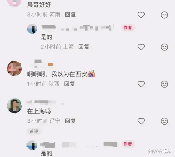Tap the 作者 tag on bottom reply
Image resolution: width=175 pixels, height=157 pixels.
coord(128,144)
